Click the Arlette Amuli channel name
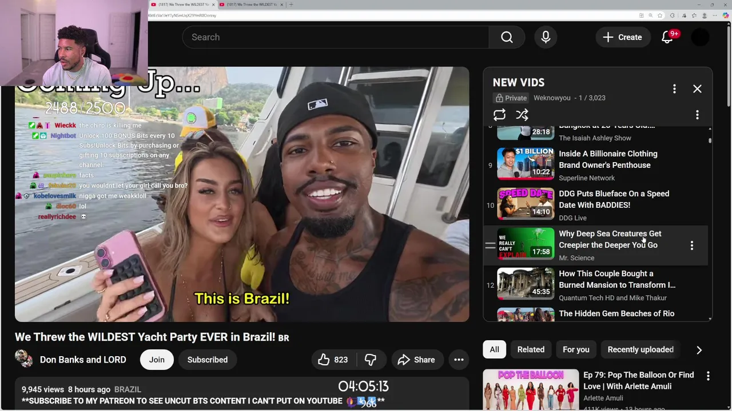732x411 pixels. point(603,398)
